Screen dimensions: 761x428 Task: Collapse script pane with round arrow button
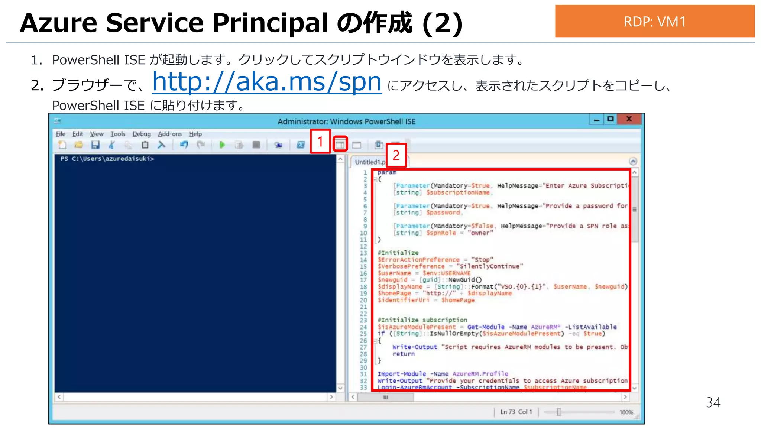tap(633, 161)
